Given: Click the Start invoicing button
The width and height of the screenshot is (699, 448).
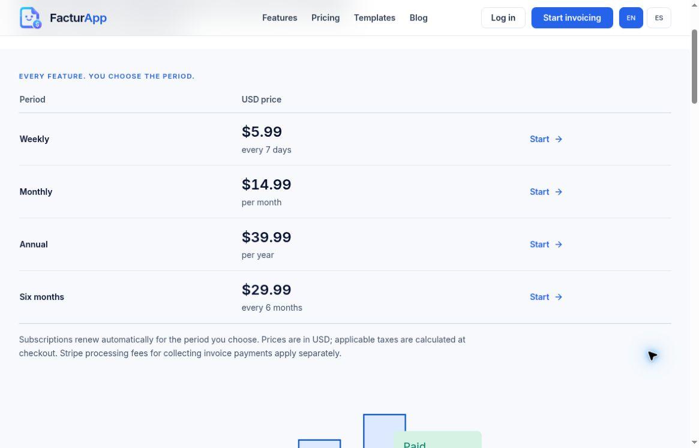Looking at the screenshot, I should point(572,18).
